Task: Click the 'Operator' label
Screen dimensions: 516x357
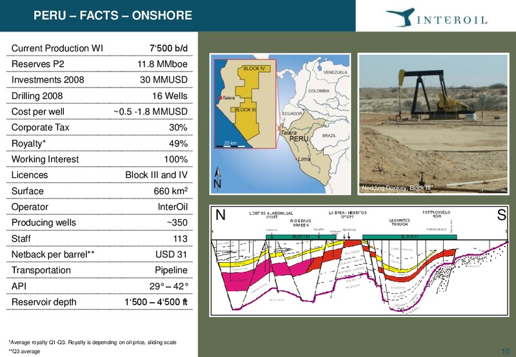Action: tap(30, 207)
